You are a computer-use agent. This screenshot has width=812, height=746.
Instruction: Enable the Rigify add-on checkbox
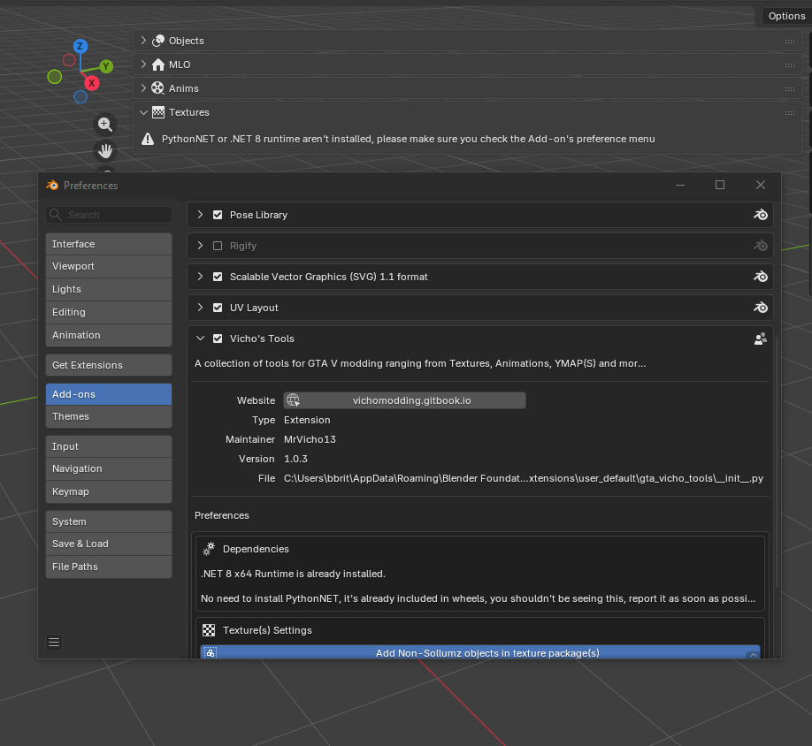218,246
